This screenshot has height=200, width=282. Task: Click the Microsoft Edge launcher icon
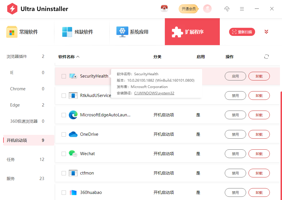73,115
